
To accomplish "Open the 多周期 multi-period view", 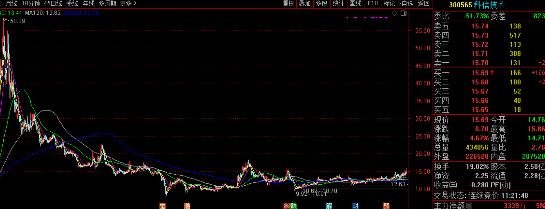I will coord(107,4).
